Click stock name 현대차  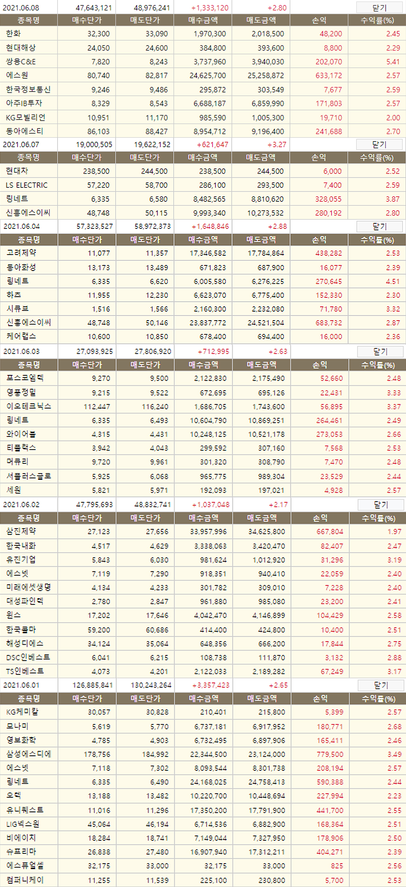17,171
